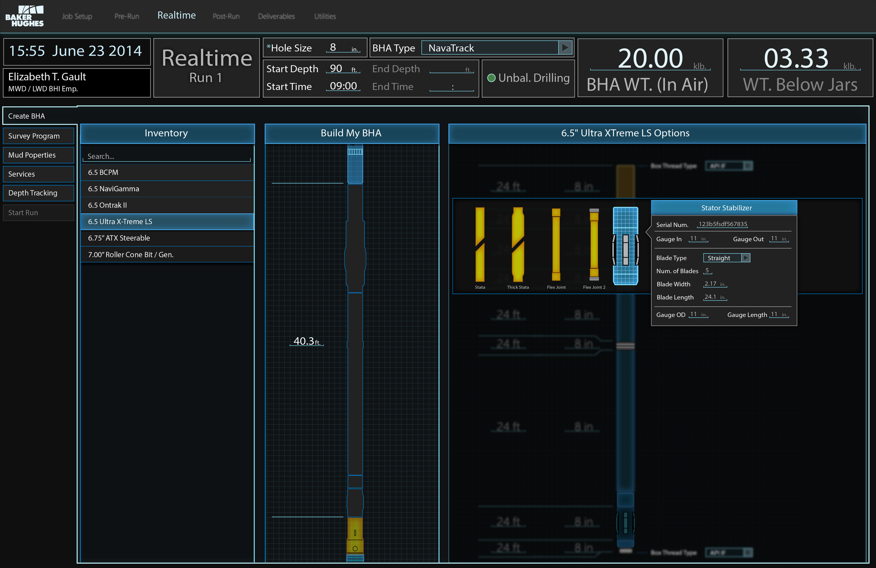Image resolution: width=876 pixels, height=568 pixels.
Task: Edit the Start Time value
Action: (343, 86)
